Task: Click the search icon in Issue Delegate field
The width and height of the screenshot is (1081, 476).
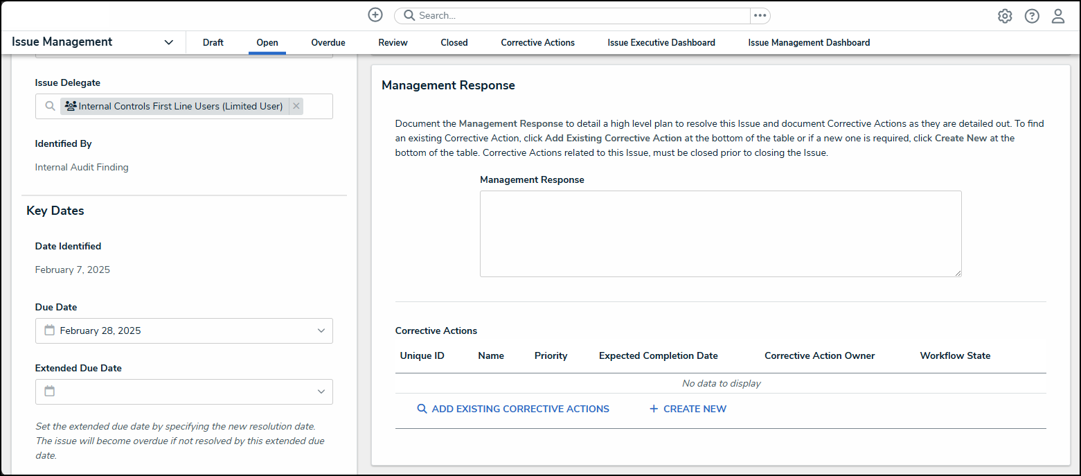Action: click(x=49, y=106)
